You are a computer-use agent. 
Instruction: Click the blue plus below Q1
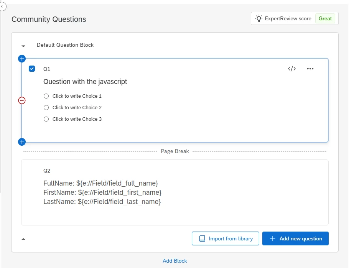point(22,142)
